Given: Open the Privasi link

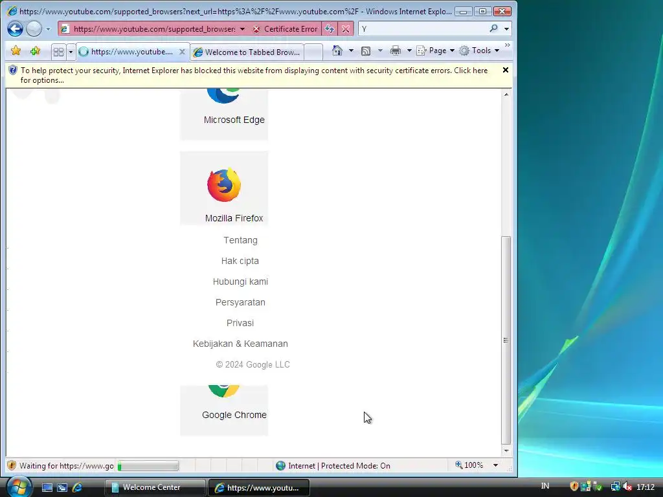Looking at the screenshot, I should click(240, 323).
